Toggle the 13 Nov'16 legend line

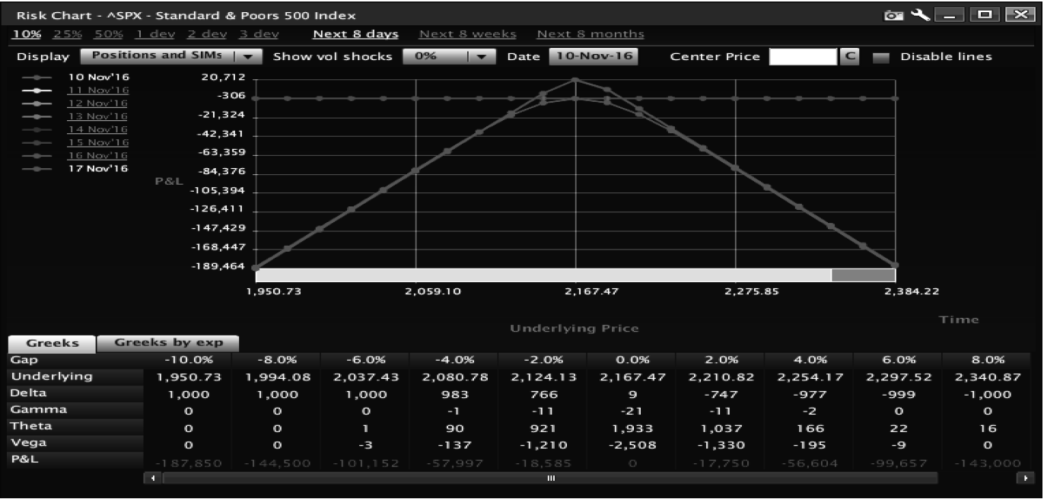98,116
